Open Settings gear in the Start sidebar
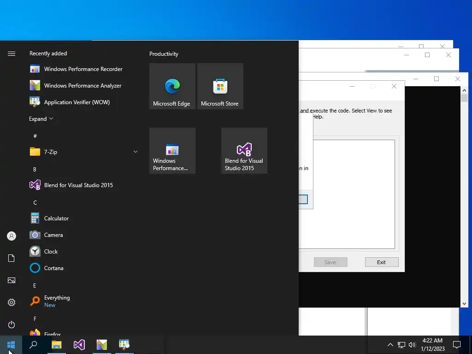The width and height of the screenshot is (472, 354). (12, 302)
